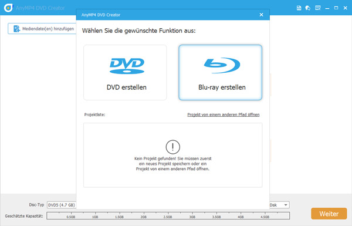
Task: Choose the DVD erstellen option
Action: point(125,72)
